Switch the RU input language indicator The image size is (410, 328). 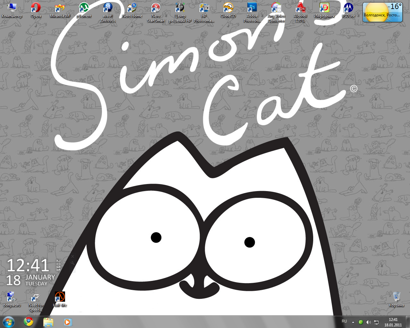point(344,321)
